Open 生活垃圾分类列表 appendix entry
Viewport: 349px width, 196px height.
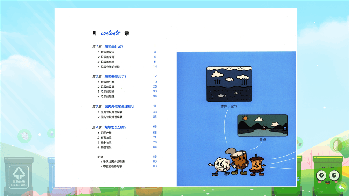(114, 161)
